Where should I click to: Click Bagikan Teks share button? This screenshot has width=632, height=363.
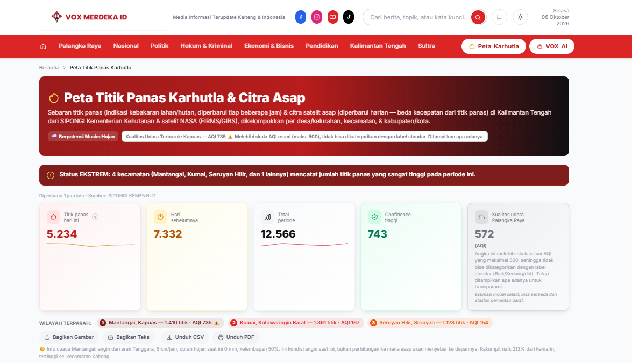(129, 337)
